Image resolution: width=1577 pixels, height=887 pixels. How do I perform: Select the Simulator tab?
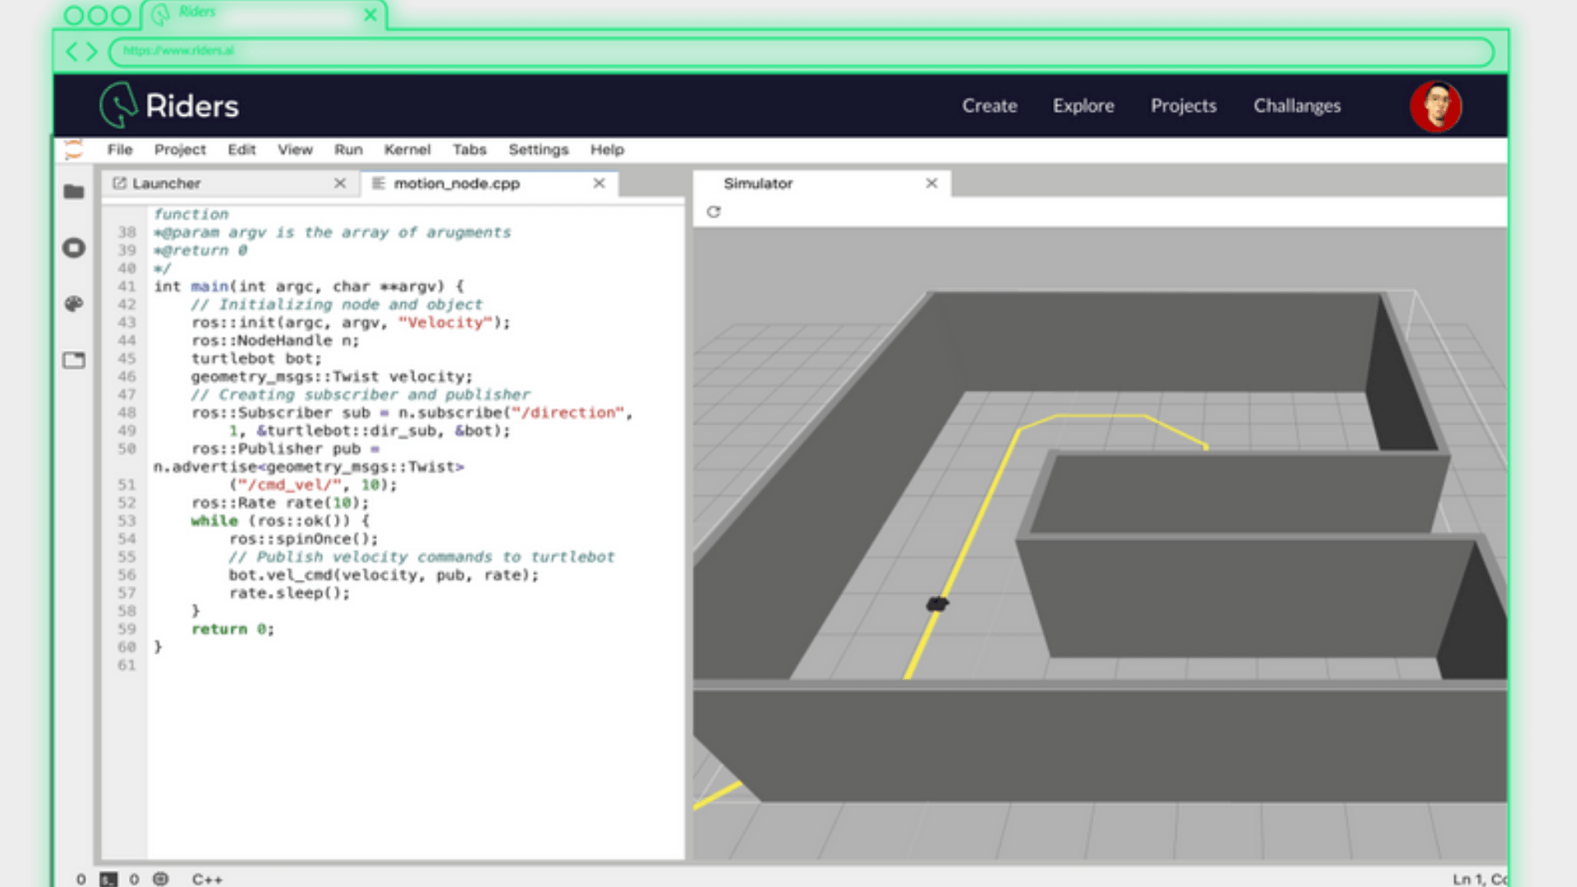757,183
